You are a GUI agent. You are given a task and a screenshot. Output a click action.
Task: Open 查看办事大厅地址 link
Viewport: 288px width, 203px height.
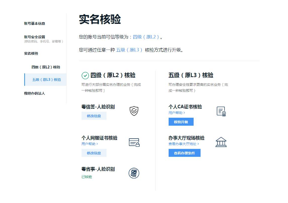[184, 144]
